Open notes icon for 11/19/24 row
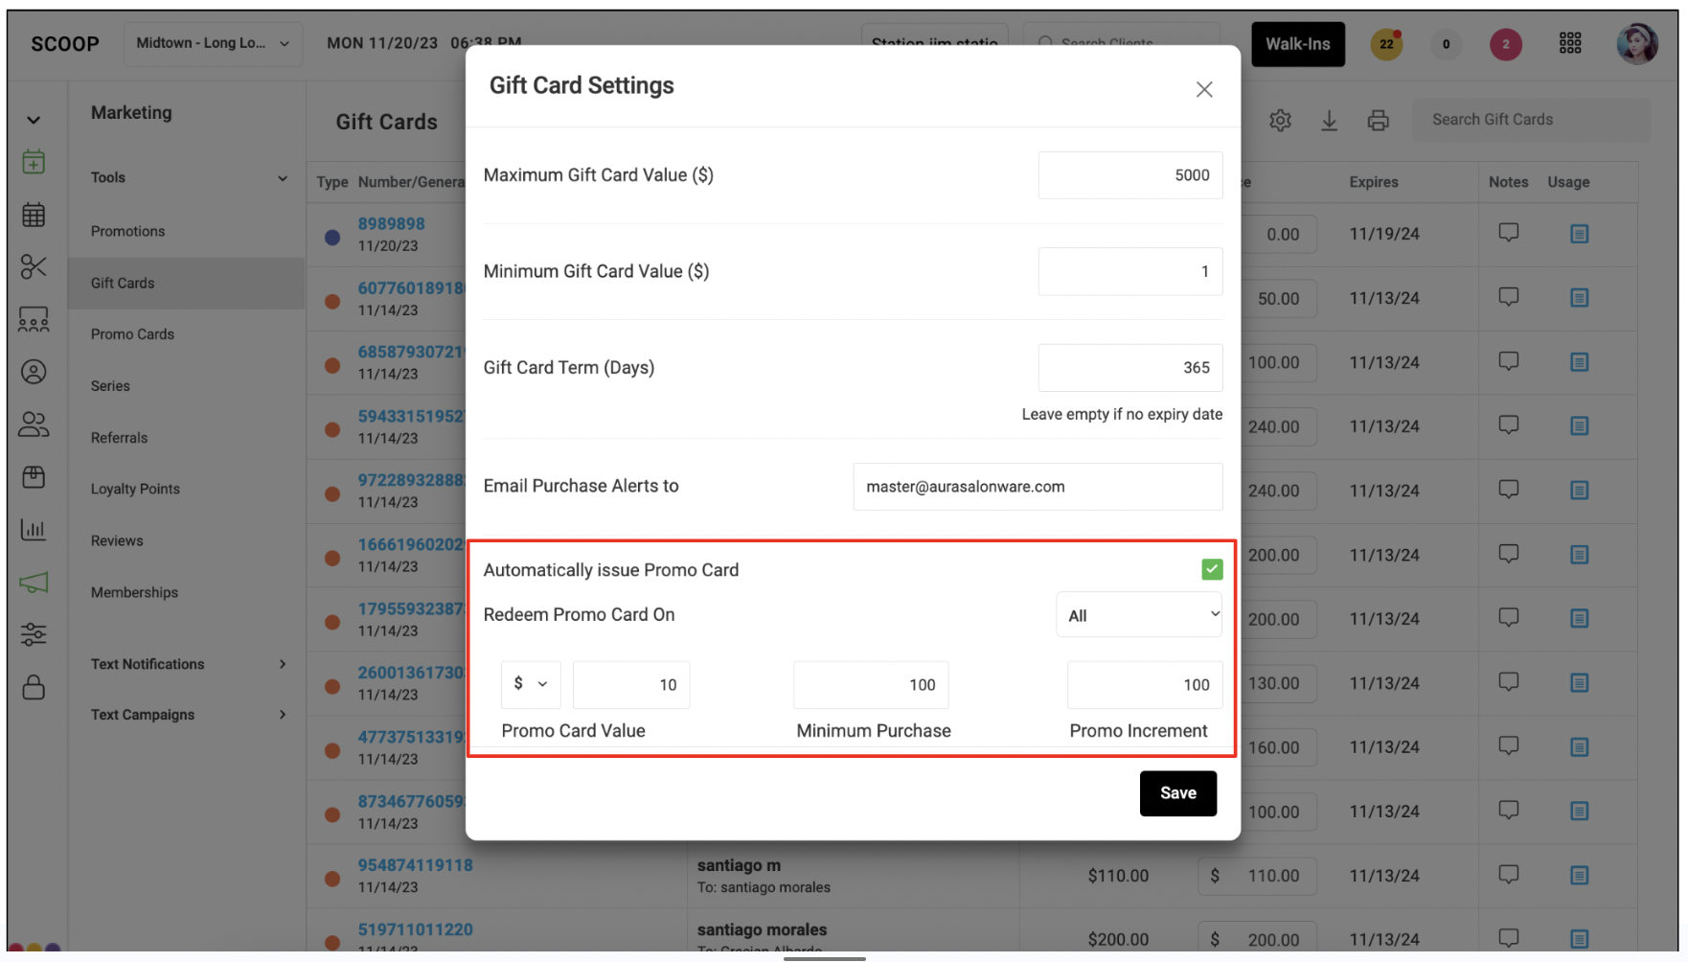Screen dimensions: 1688x962 click(x=1509, y=233)
